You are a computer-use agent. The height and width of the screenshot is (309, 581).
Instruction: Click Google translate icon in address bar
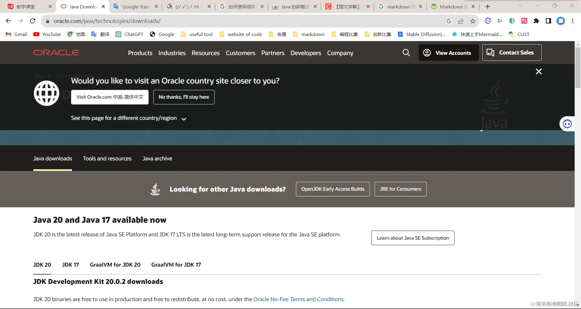(x=449, y=21)
